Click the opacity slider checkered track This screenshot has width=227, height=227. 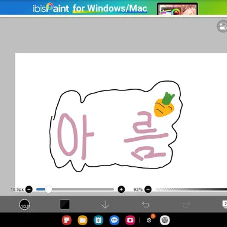191,189
